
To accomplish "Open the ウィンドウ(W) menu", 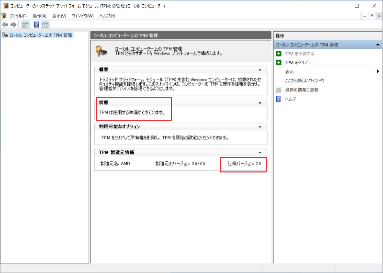I will [82, 16].
